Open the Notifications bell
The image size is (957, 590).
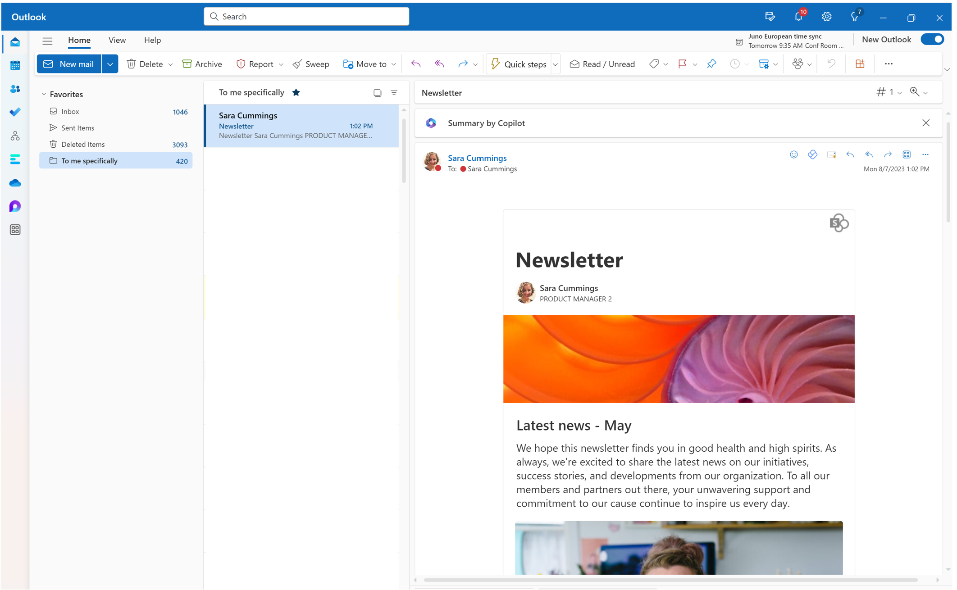[798, 16]
